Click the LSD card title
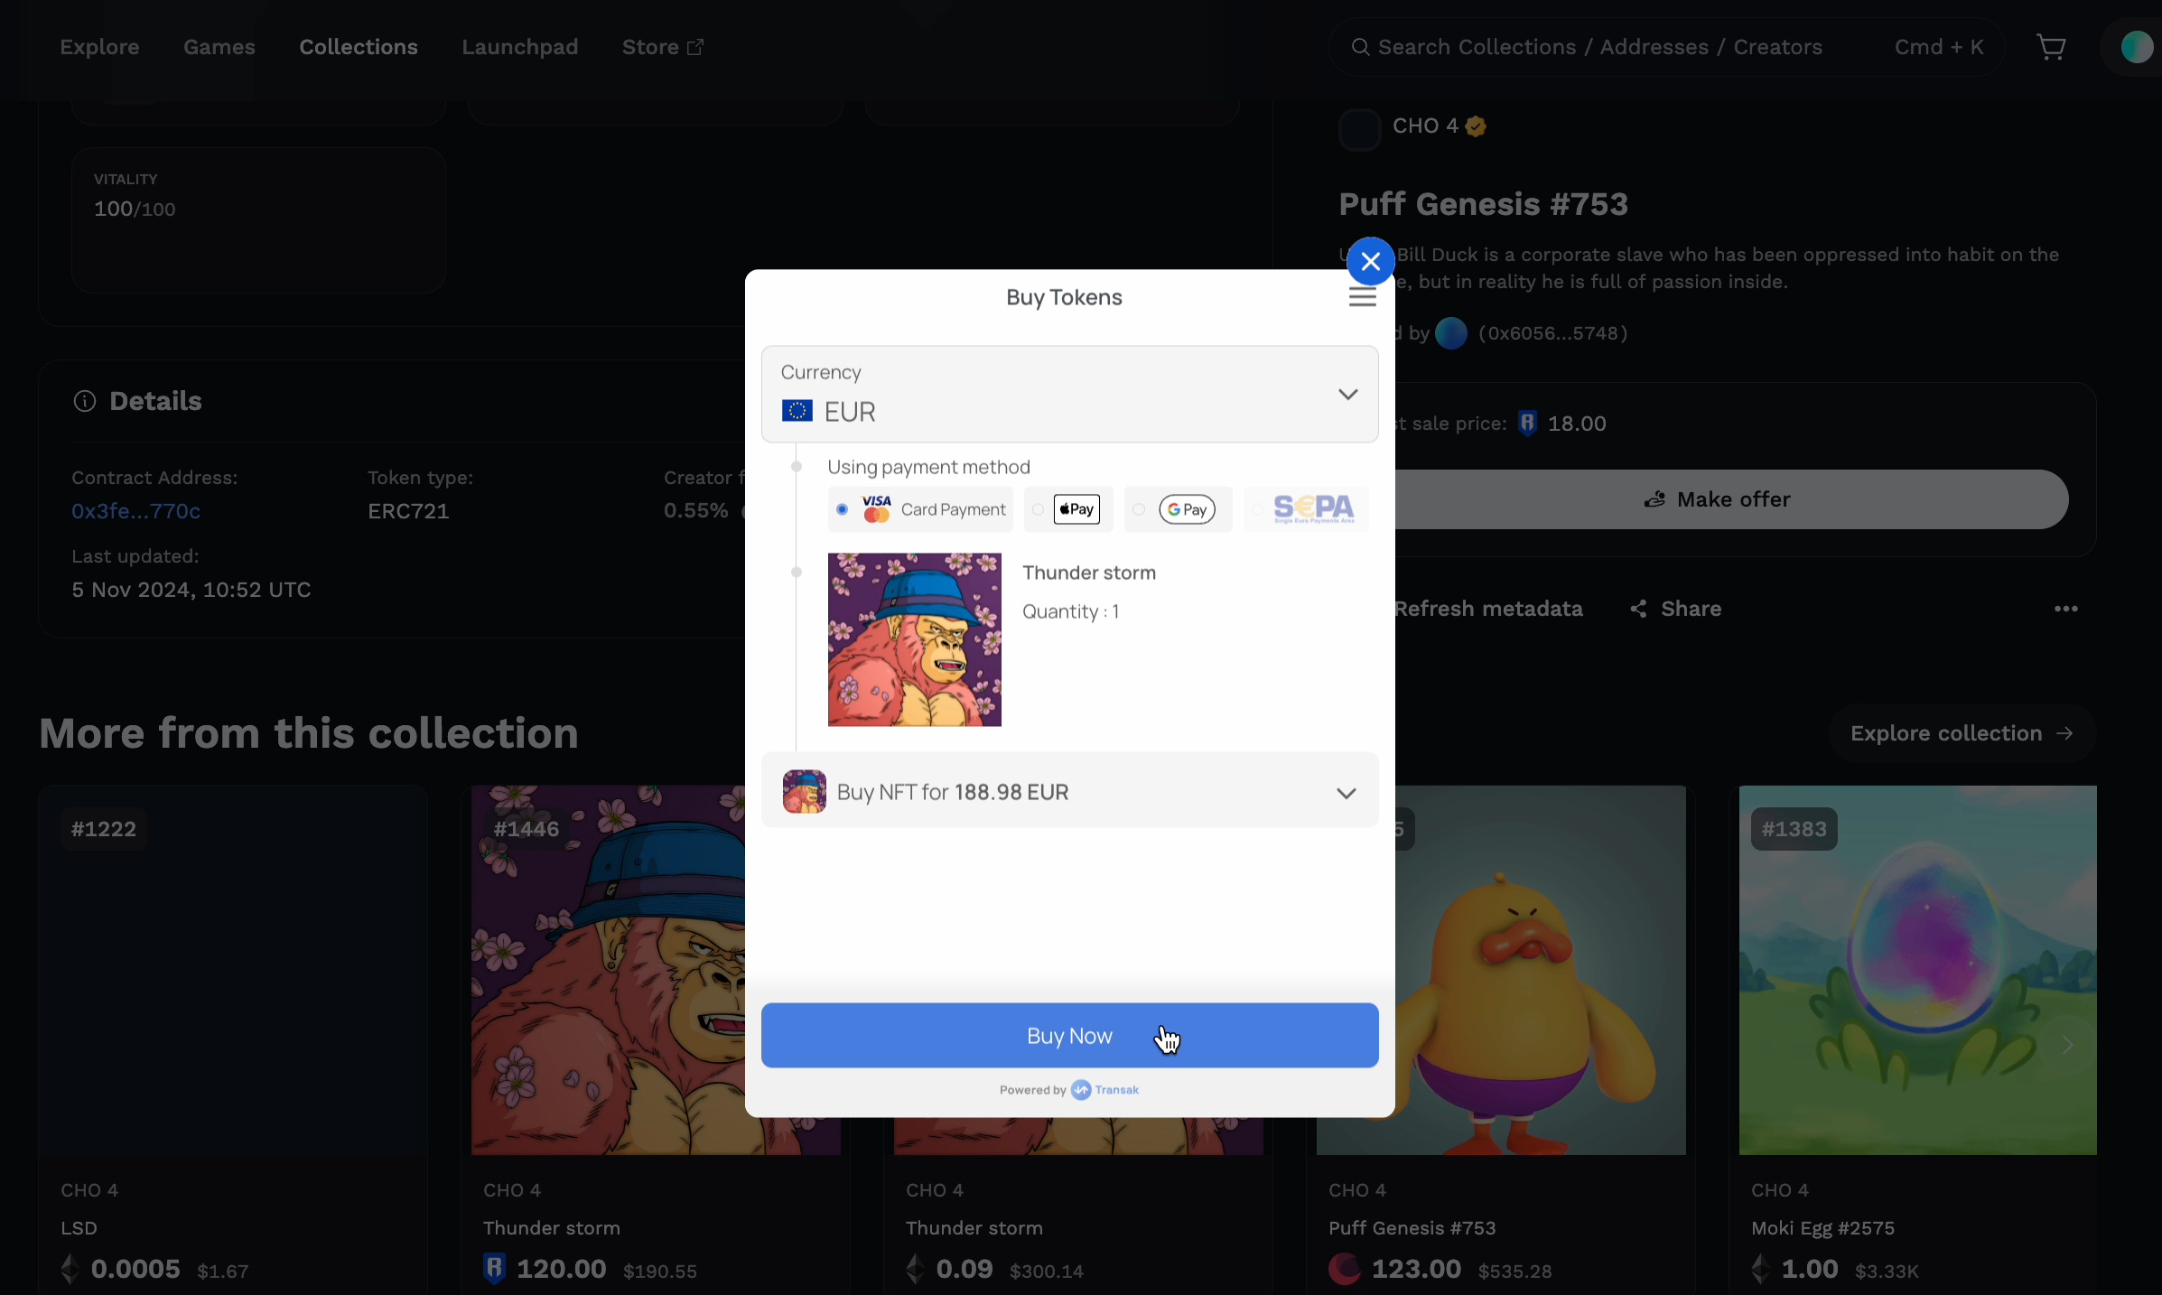This screenshot has height=1295, width=2162. 79,1228
